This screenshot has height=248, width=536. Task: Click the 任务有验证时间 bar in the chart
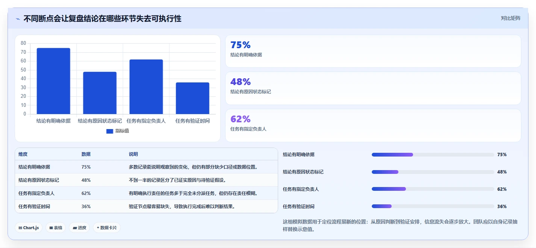click(192, 98)
